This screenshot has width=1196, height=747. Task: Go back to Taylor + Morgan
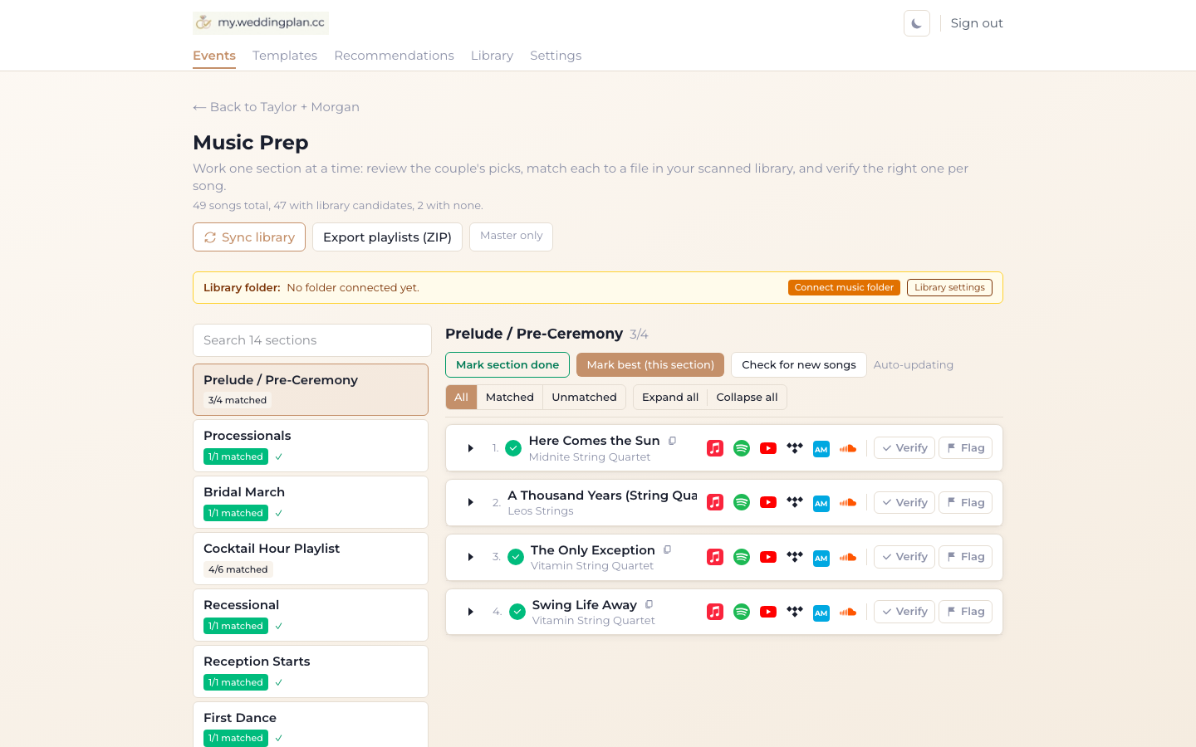276,107
